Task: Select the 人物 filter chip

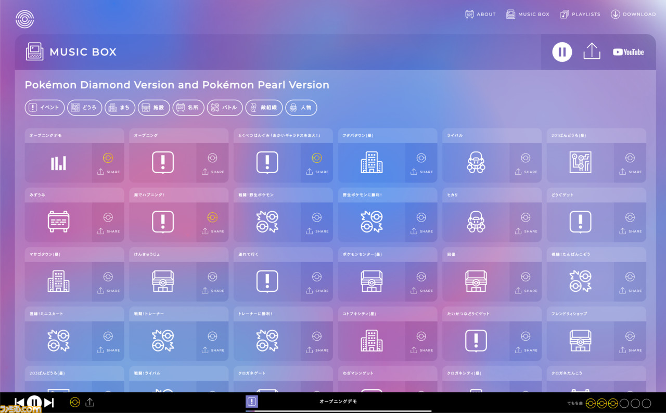Action: click(301, 108)
